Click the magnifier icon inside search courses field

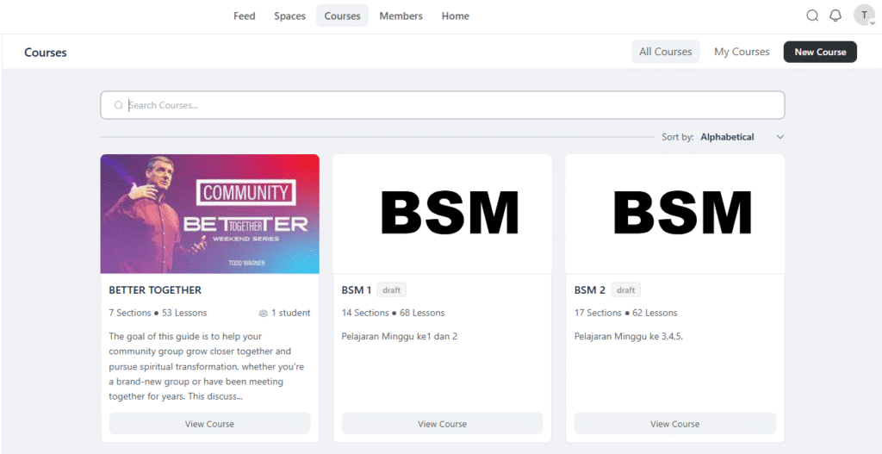click(x=119, y=105)
